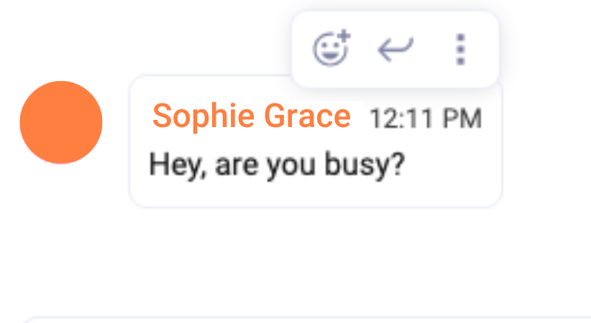React to "Hey, are you busy?" with emoji
This screenshot has width=591, height=323.
point(331,49)
